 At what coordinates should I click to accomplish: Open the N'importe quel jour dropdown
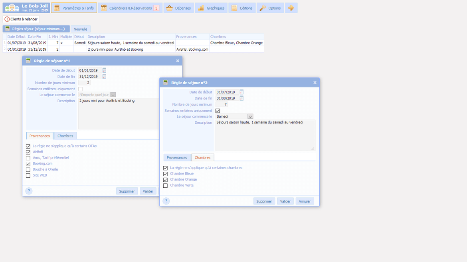tap(113, 95)
